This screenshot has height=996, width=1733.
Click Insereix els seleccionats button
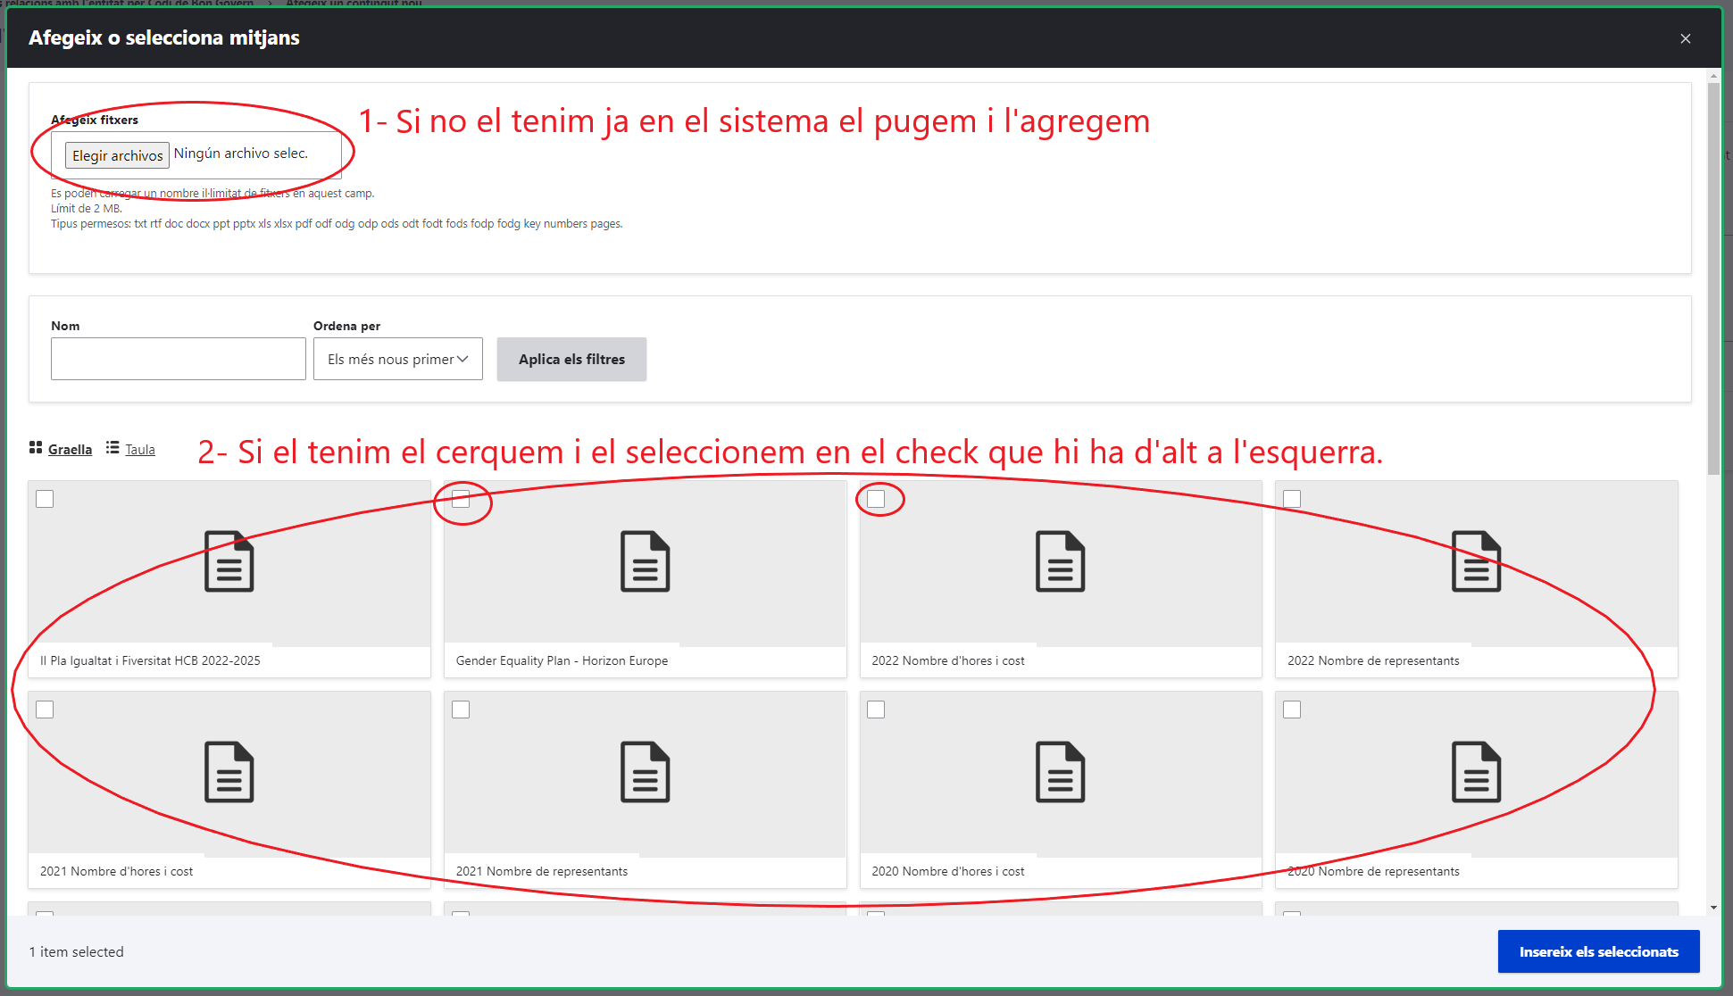point(1598,951)
